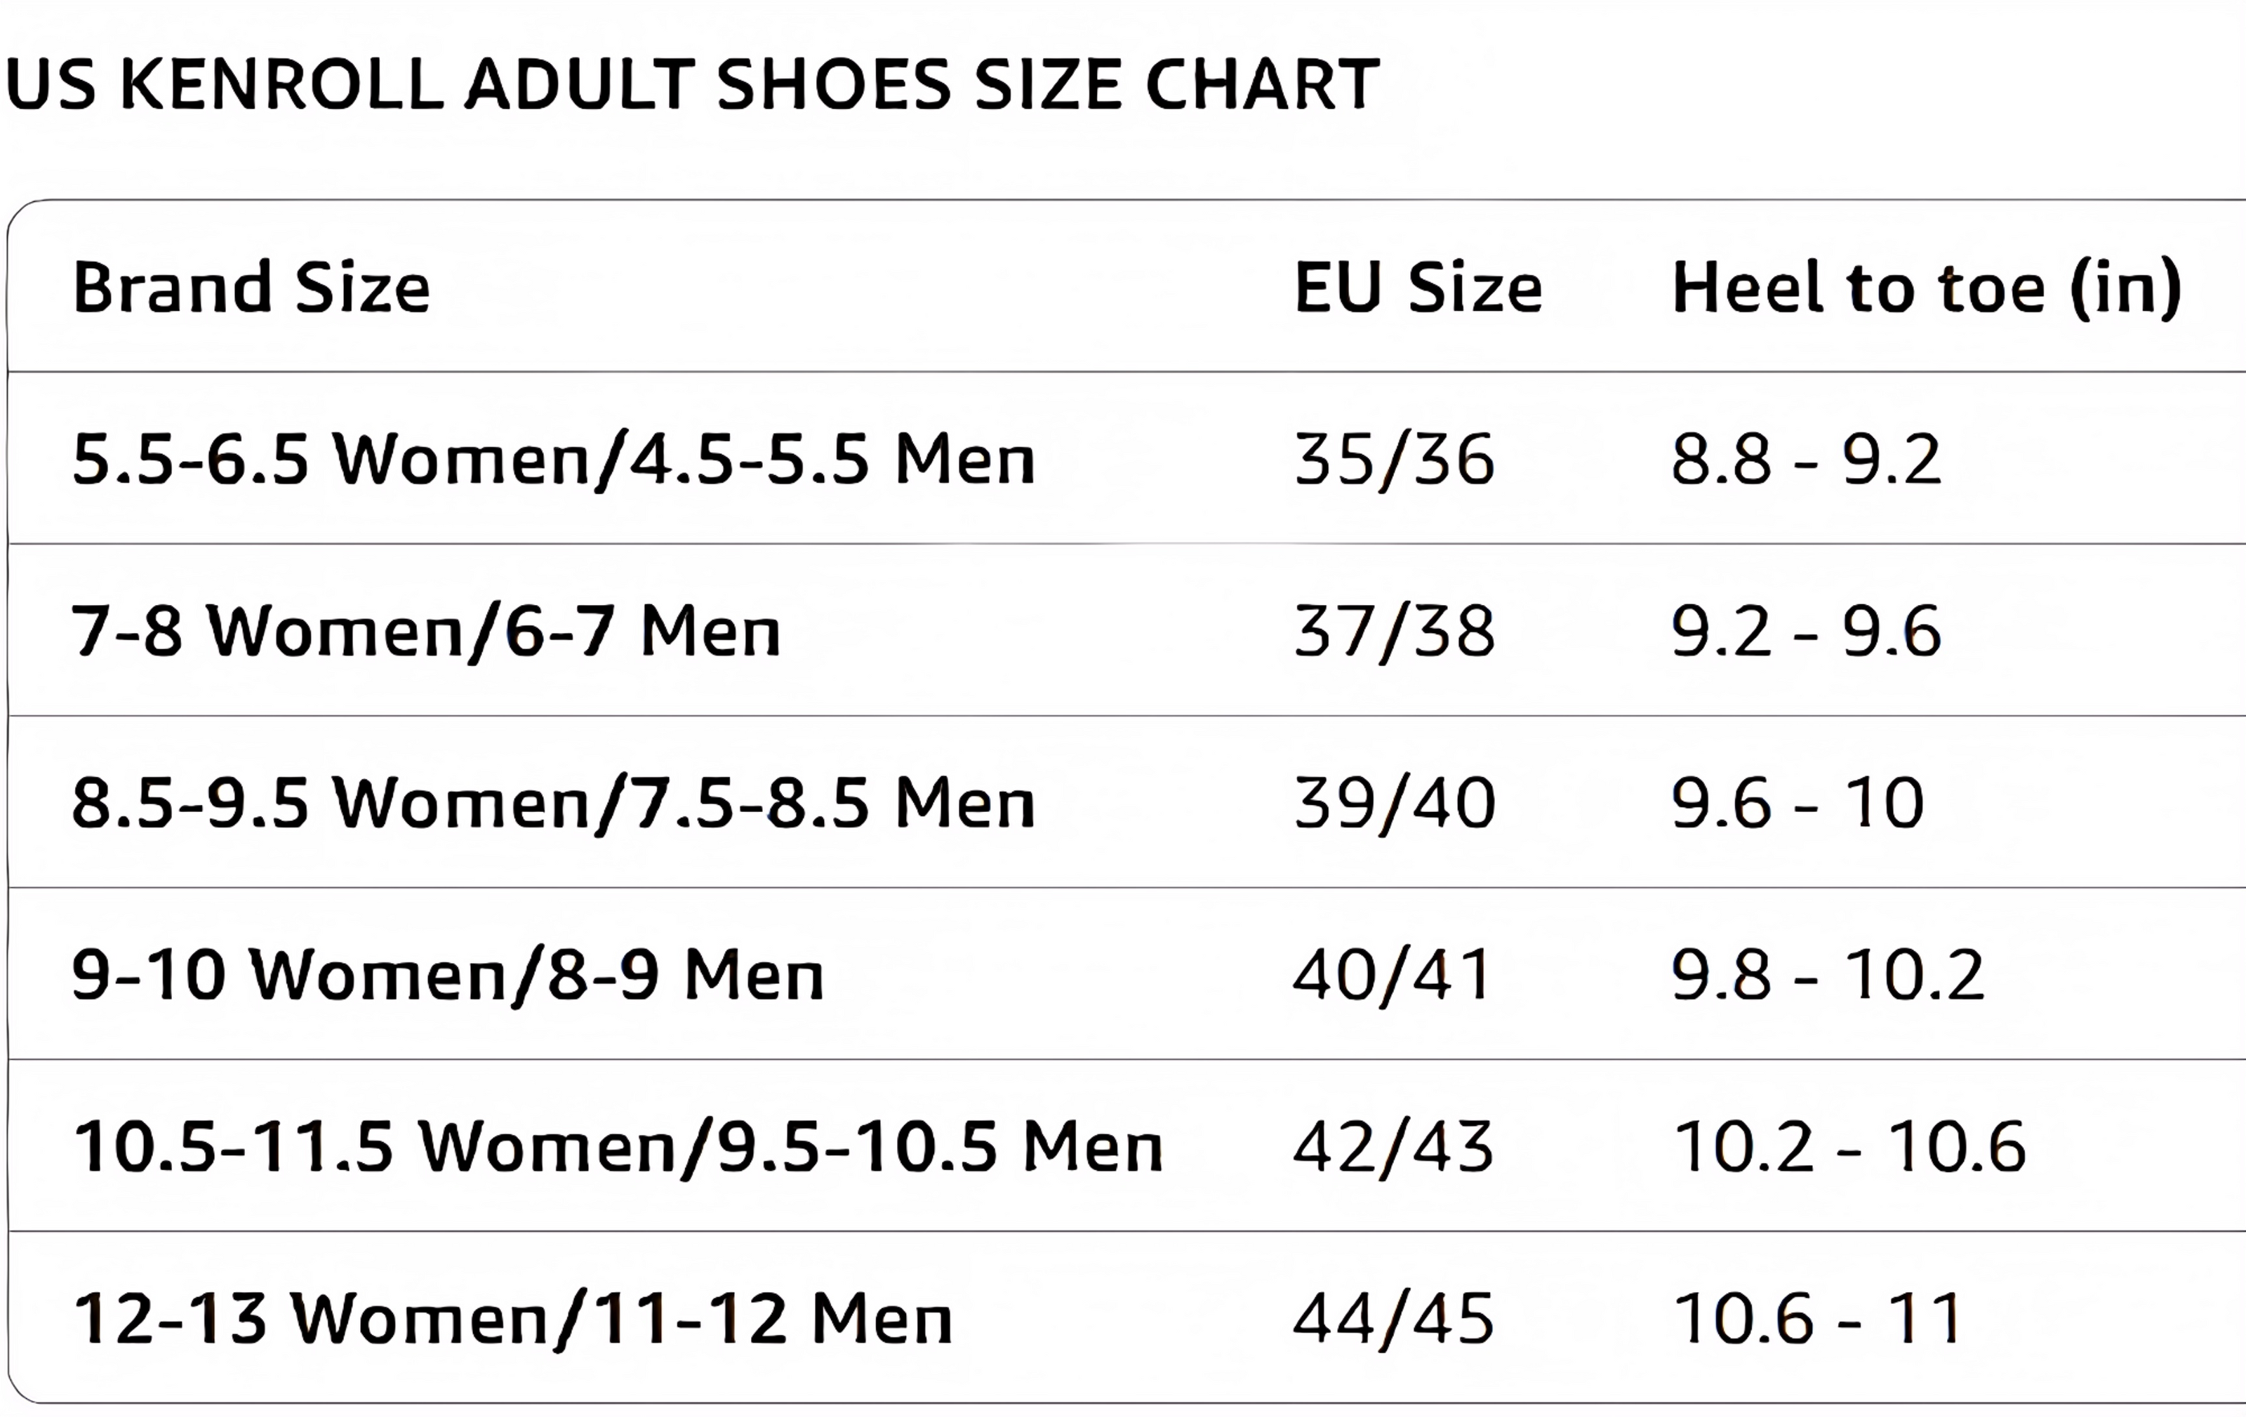Select the '9.6 - 10' heel to toe value

click(1798, 803)
